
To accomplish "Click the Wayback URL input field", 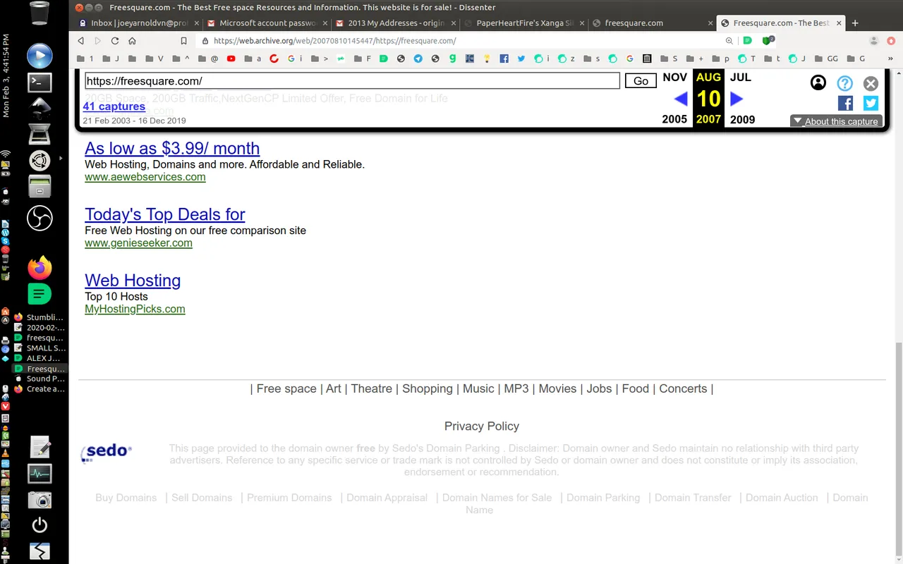I will tap(352, 81).
